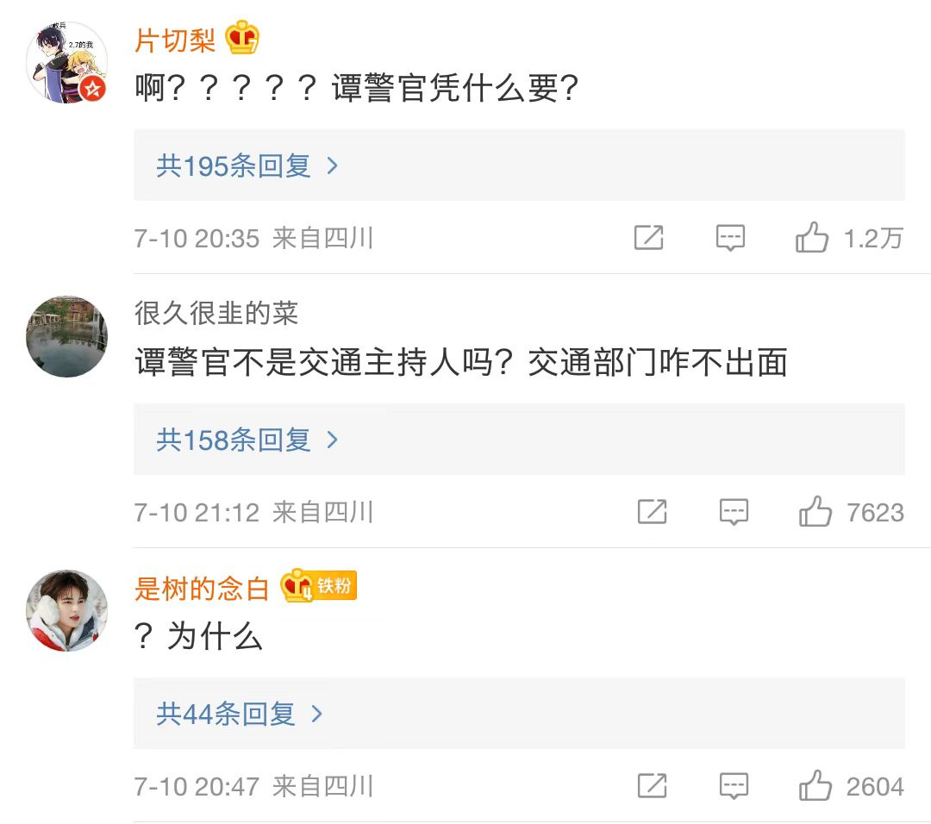Screen dimensions: 931x824
Task: Share the comment by 是树的念白
Action: coord(652,785)
